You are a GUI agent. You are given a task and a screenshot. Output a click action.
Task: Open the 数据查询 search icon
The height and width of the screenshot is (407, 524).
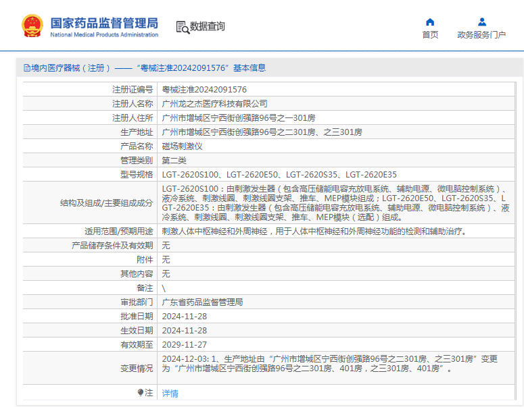[183, 27]
